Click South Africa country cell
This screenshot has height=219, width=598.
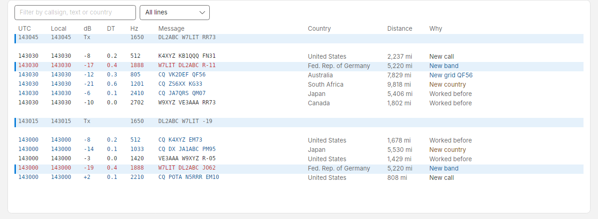tap(326, 84)
